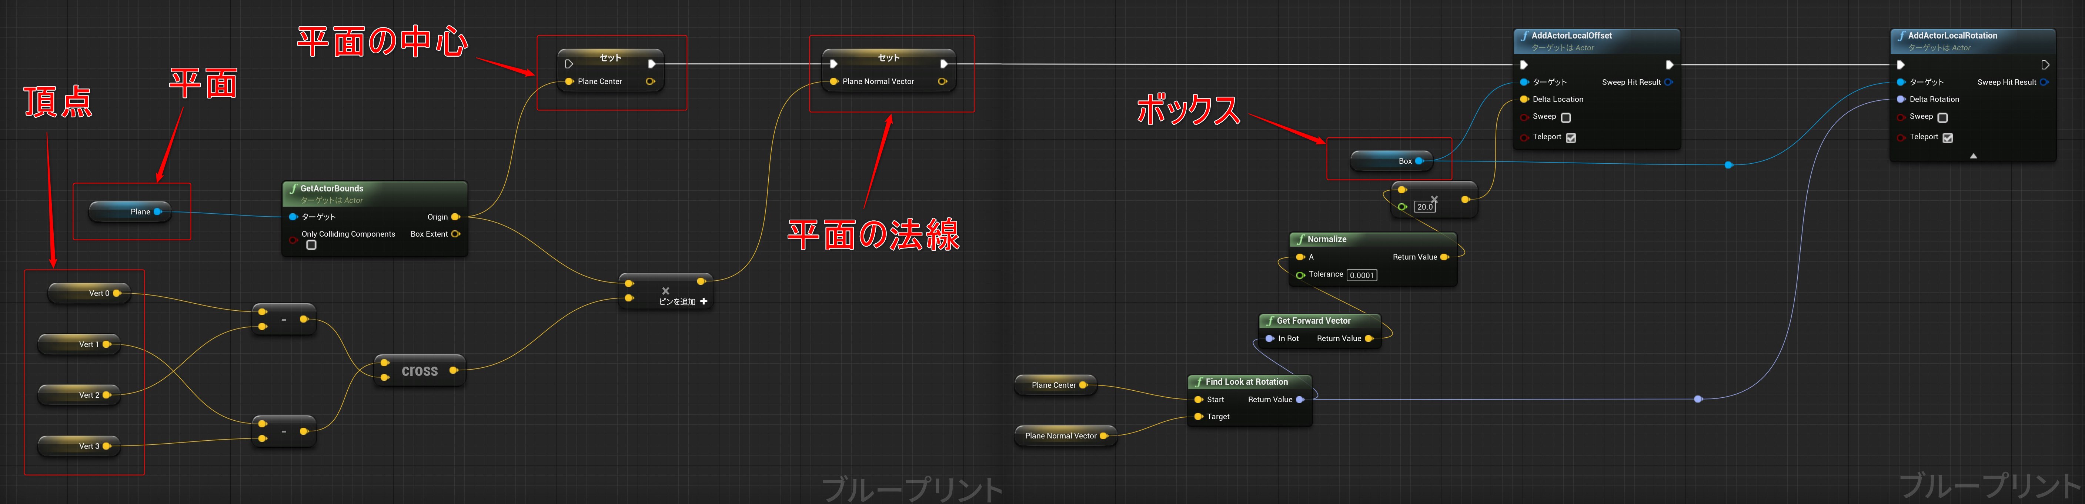The width and height of the screenshot is (2085, 504).
Task: Click the Vert 2 output pin
Action: pos(107,395)
